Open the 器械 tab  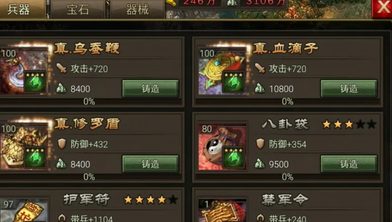(137, 9)
